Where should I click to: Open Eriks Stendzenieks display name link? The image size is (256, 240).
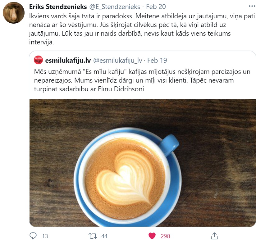[x=58, y=7]
